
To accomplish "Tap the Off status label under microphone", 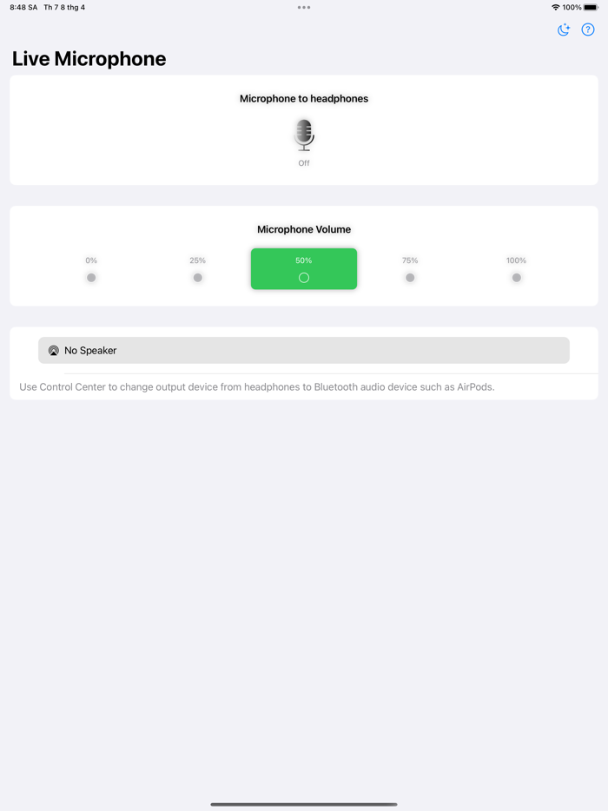I will click(x=304, y=163).
